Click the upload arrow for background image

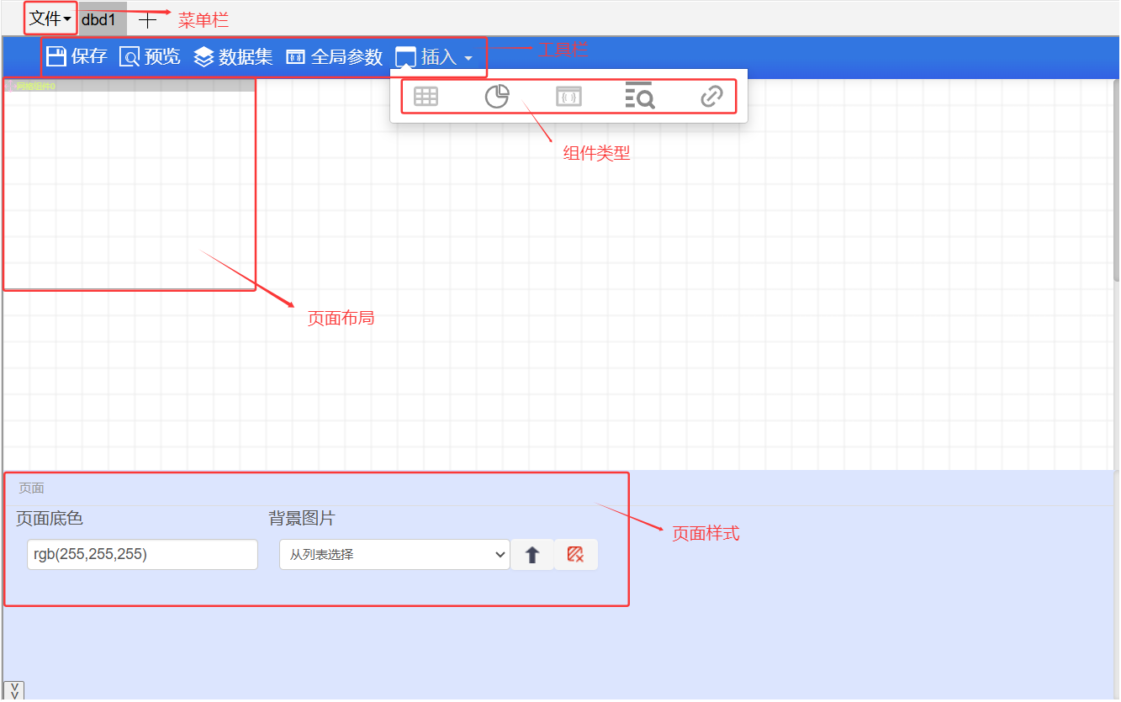coord(532,555)
